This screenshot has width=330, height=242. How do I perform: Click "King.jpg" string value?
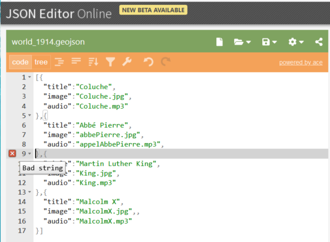(96, 173)
